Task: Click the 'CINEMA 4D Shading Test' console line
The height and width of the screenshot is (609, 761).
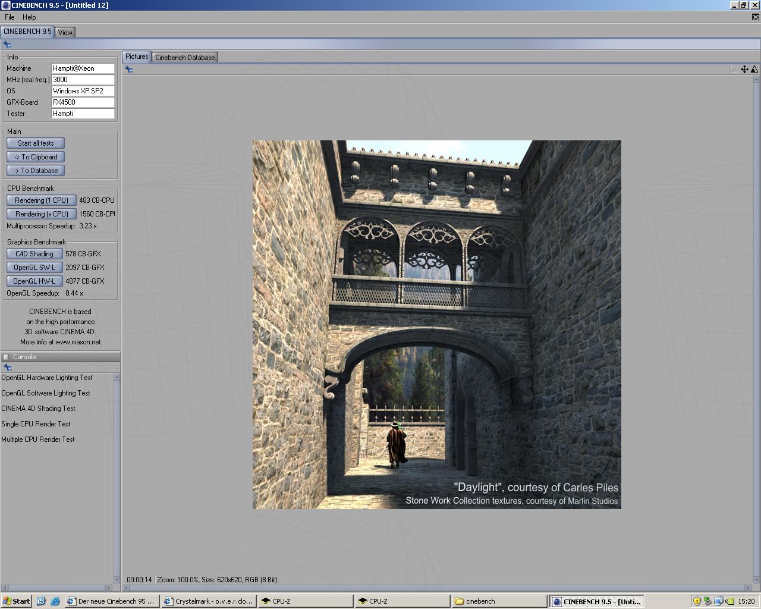Action: click(39, 409)
